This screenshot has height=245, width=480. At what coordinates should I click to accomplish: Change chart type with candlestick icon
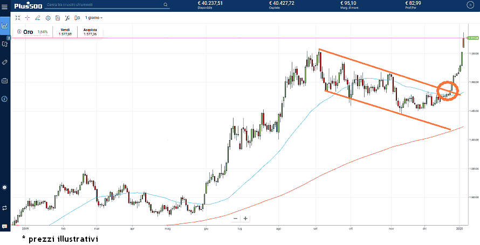click(77, 18)
